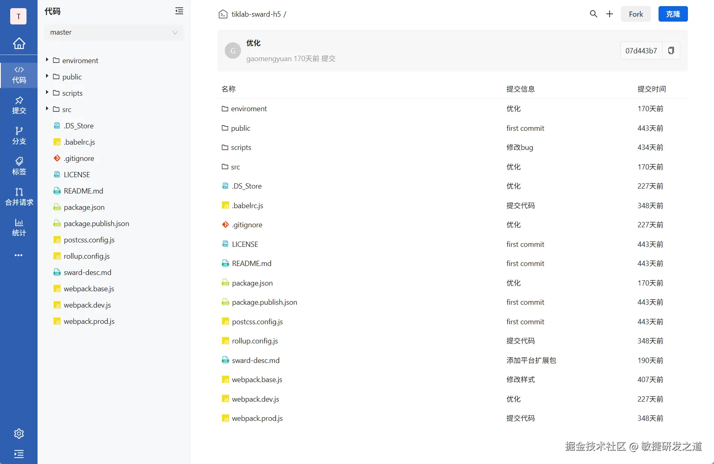This screenshot has width=714, height=464.
Task: Copy the commit hash 07d443b7
Action: 671,51
